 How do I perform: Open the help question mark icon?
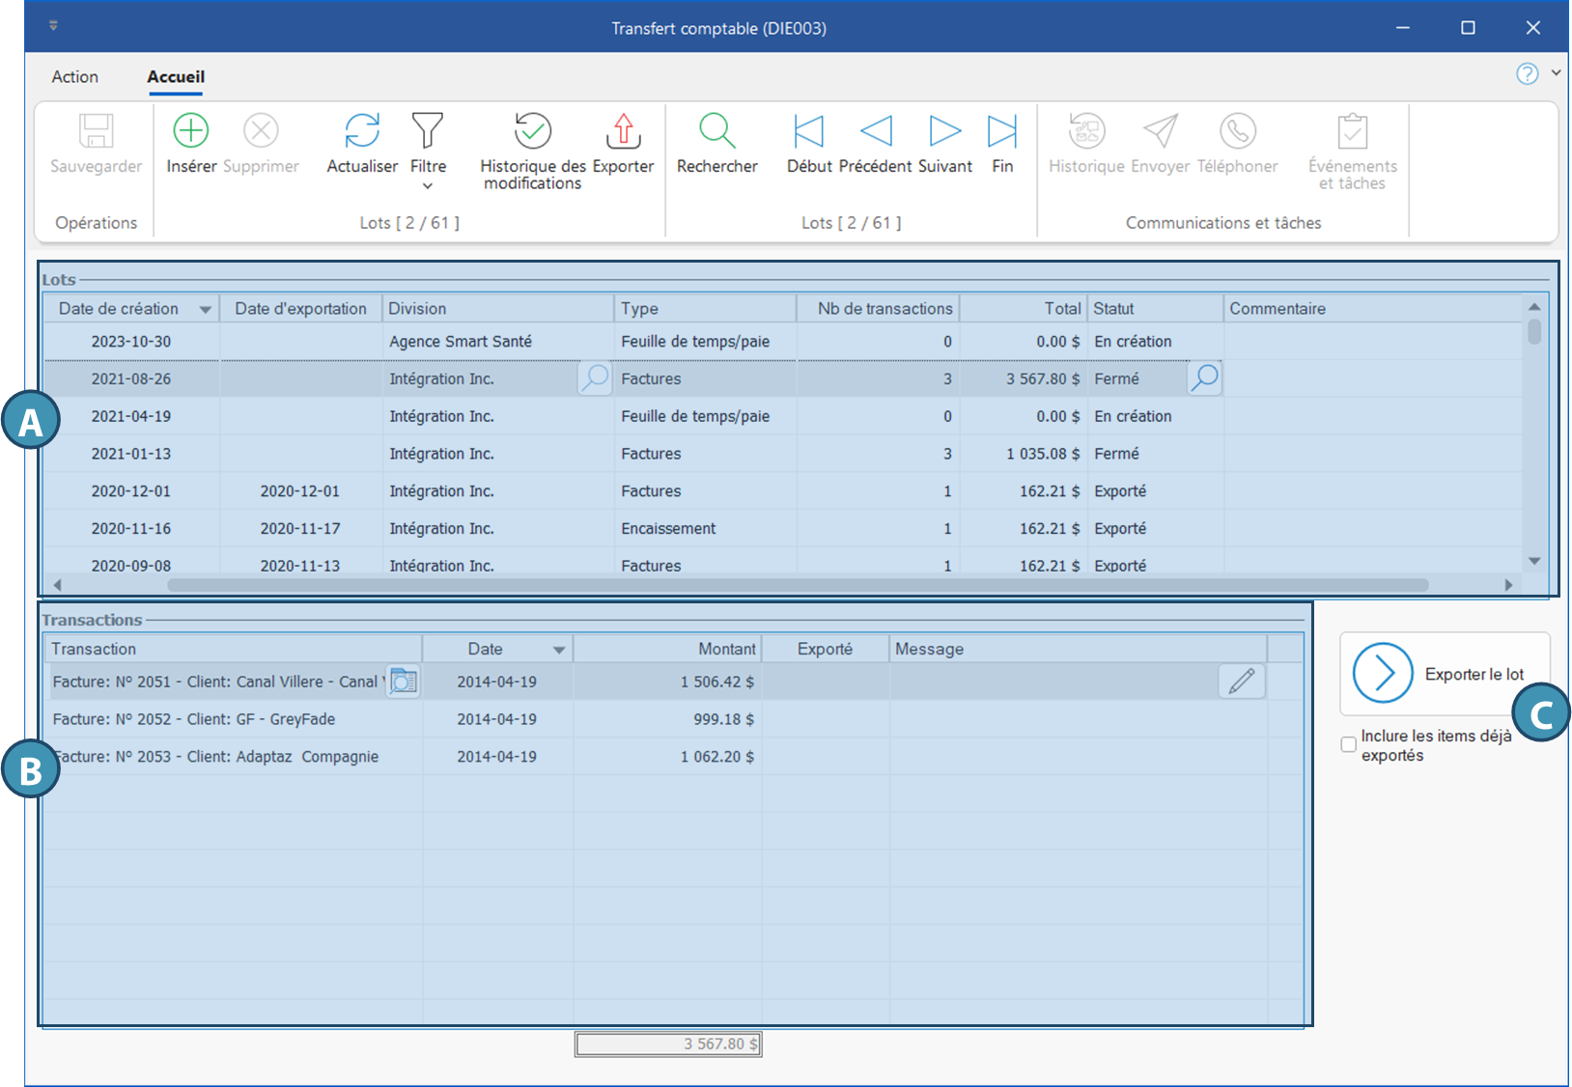[1527, 73]
